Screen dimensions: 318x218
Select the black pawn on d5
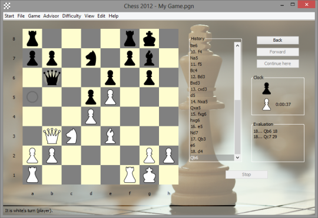click(91, 97)
